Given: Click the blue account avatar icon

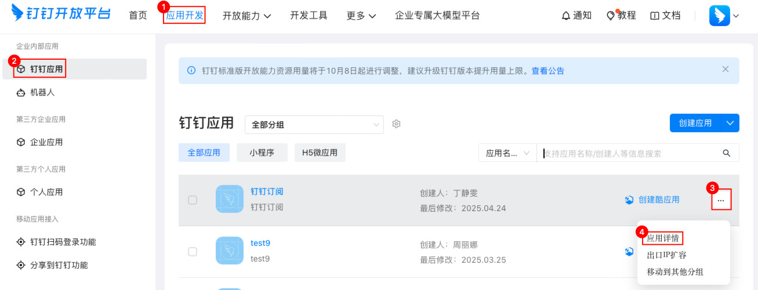Looking at the screenshot, I should tap(720, 16).
